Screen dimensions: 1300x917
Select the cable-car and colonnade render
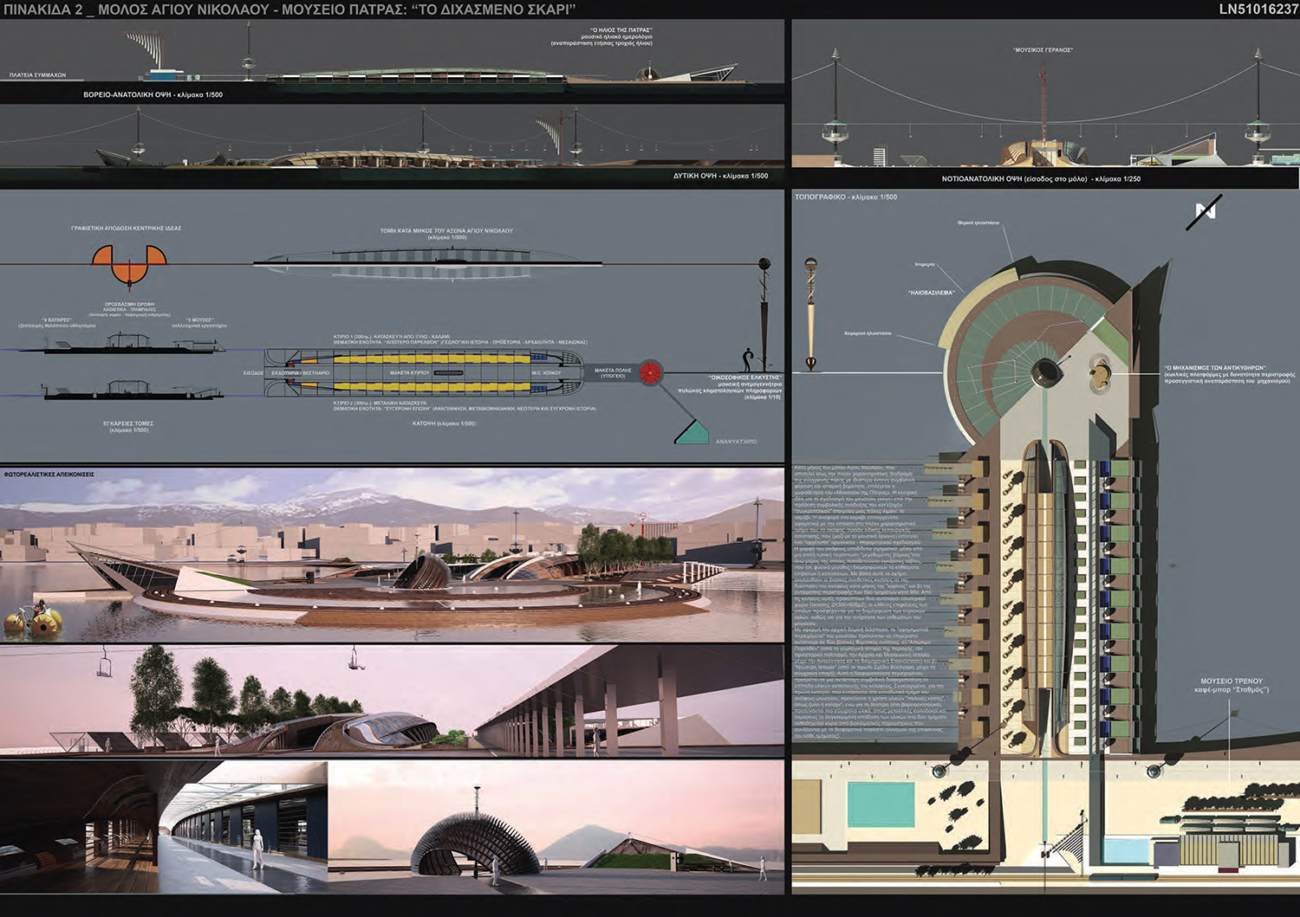[x=392, y=702]
